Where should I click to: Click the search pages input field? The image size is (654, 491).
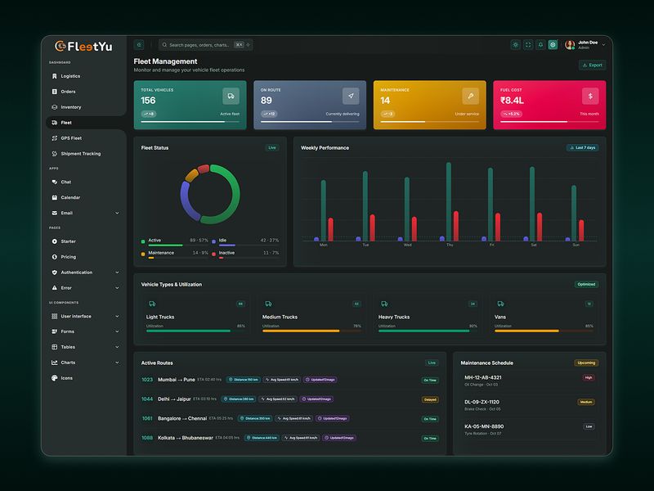[x=206, y=45]
